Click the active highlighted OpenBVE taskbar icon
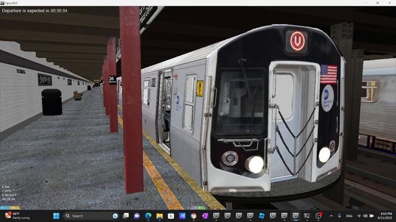Image resolution: width=396 pixels, height=222 pixels. pyautogui.click(x=296, y=216)
